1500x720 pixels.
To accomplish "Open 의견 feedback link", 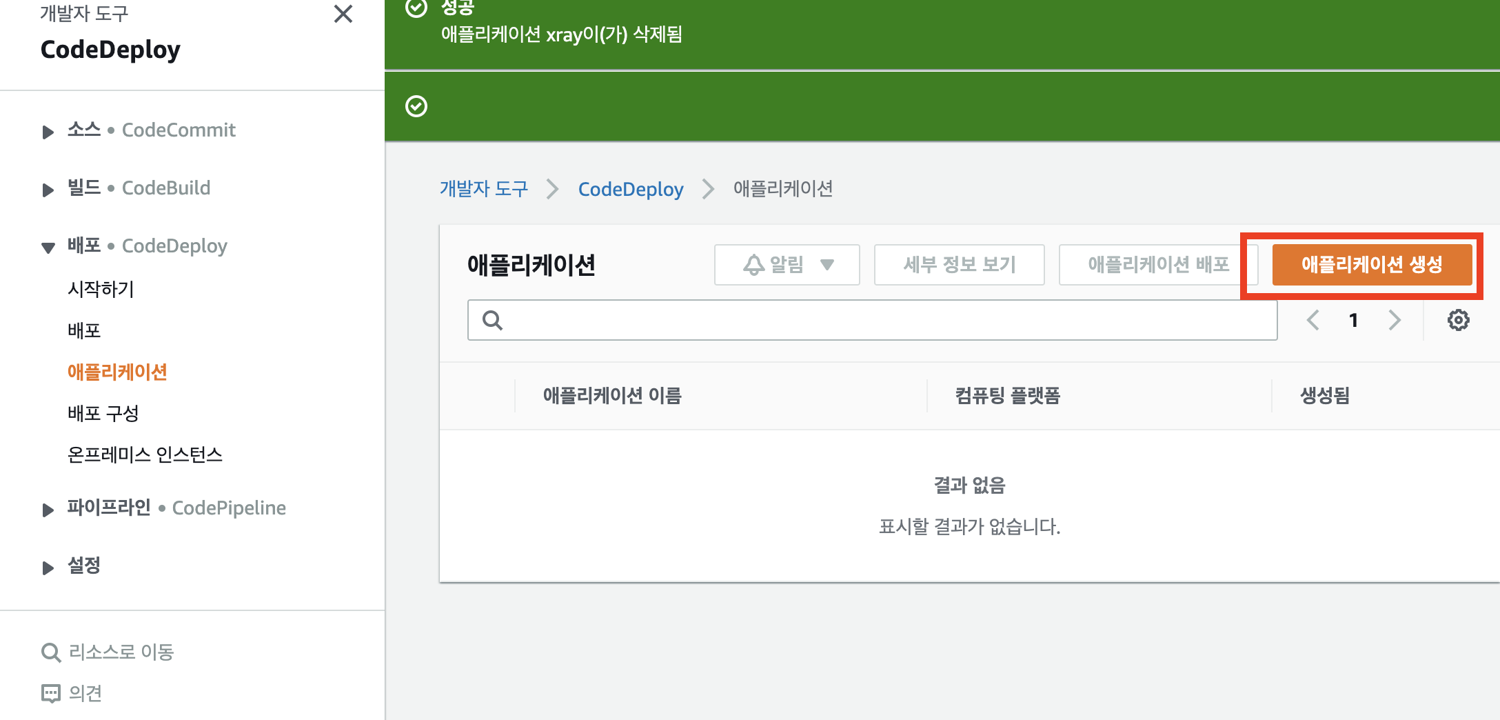I will (x=85, y=693).
